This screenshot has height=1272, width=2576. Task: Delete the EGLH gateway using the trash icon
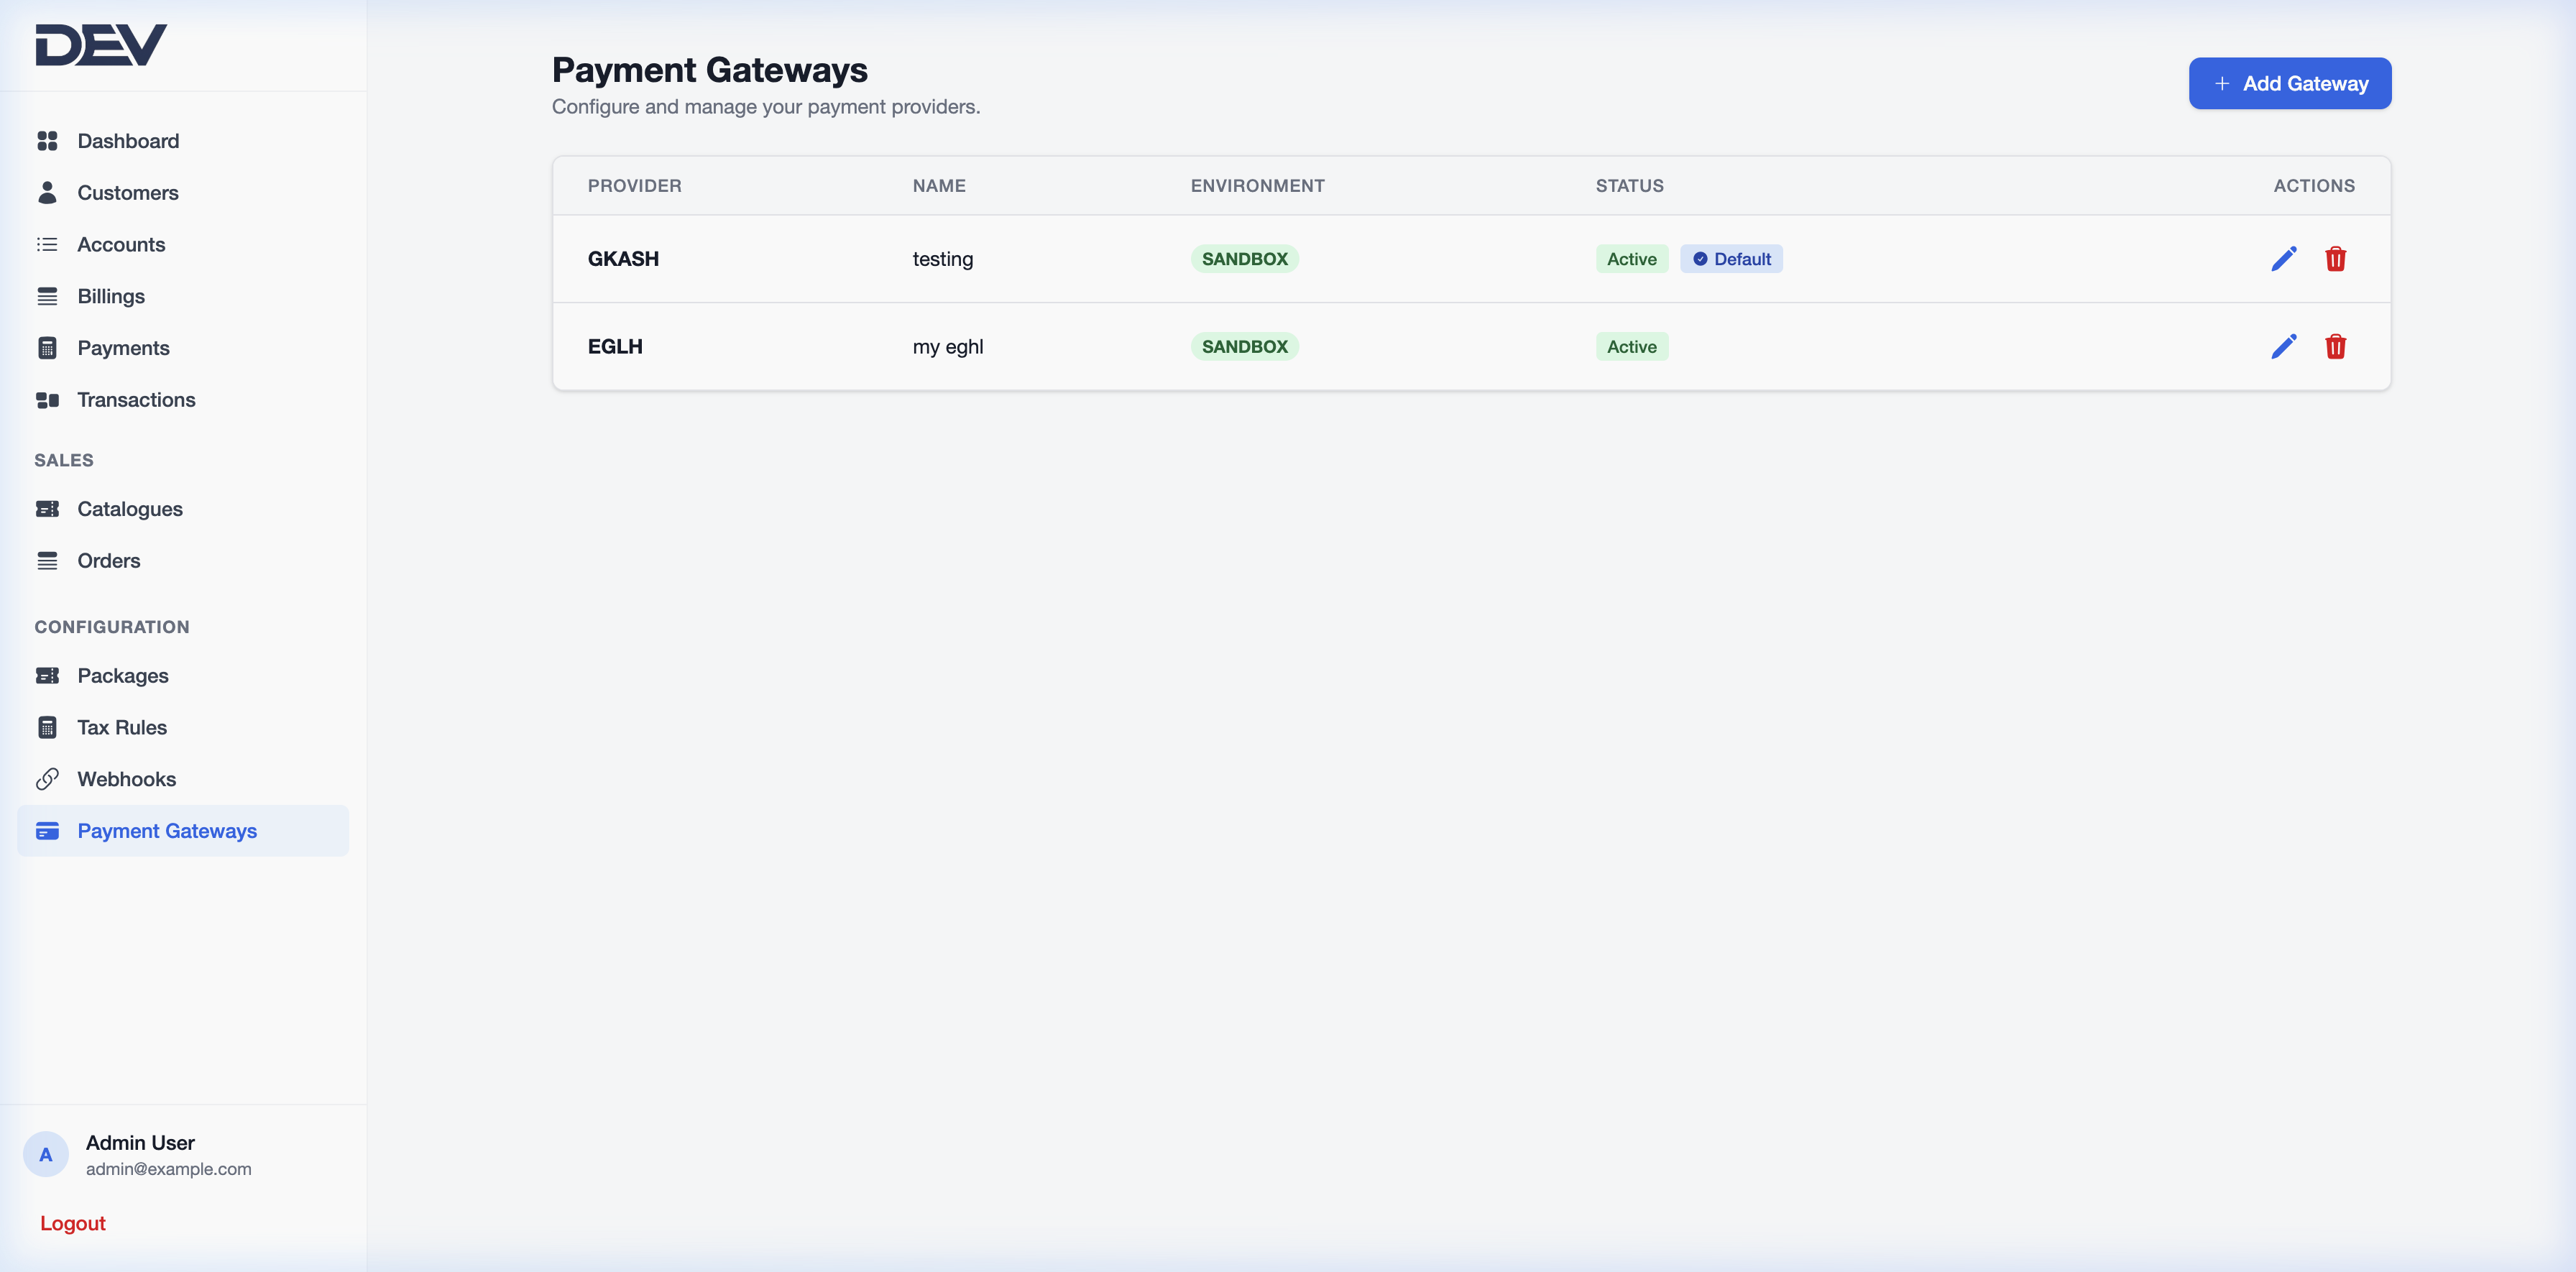(x=2337, y=346)
